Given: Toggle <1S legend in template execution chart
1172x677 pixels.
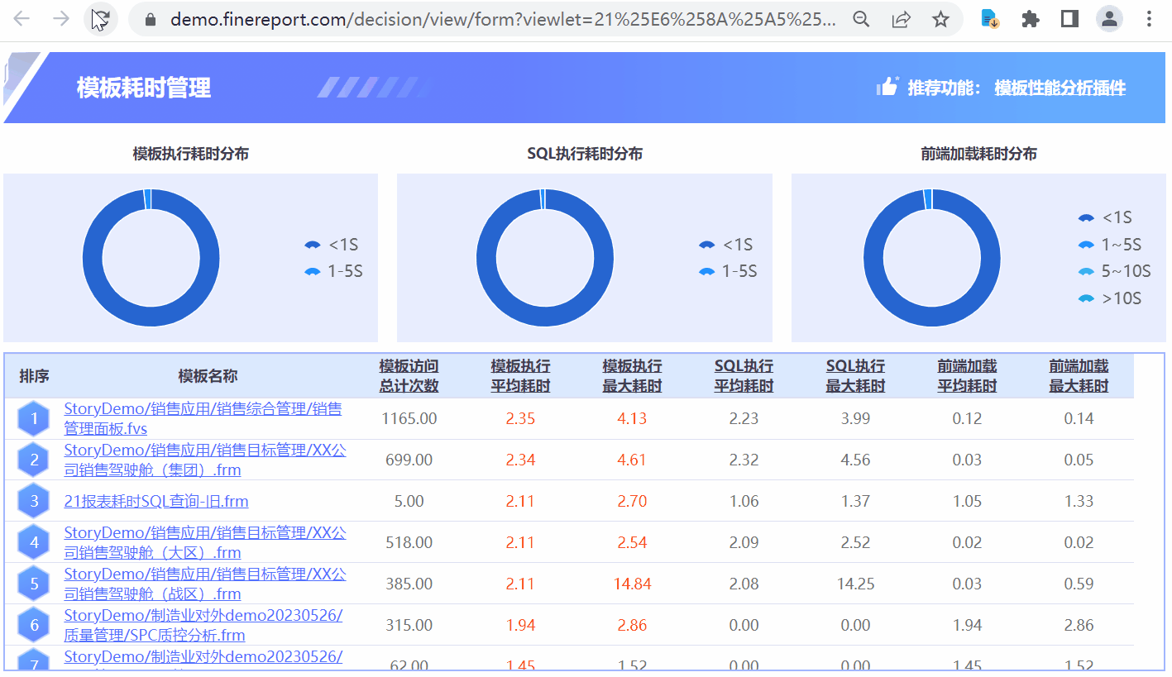Looking at the screenshot, I should point(332,245).
